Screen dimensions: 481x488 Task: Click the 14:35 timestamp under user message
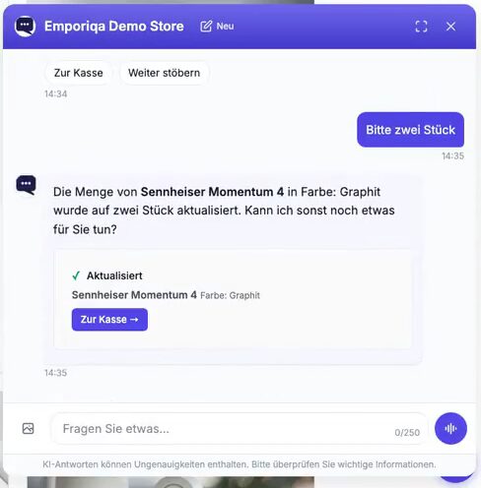coord(452,156)
